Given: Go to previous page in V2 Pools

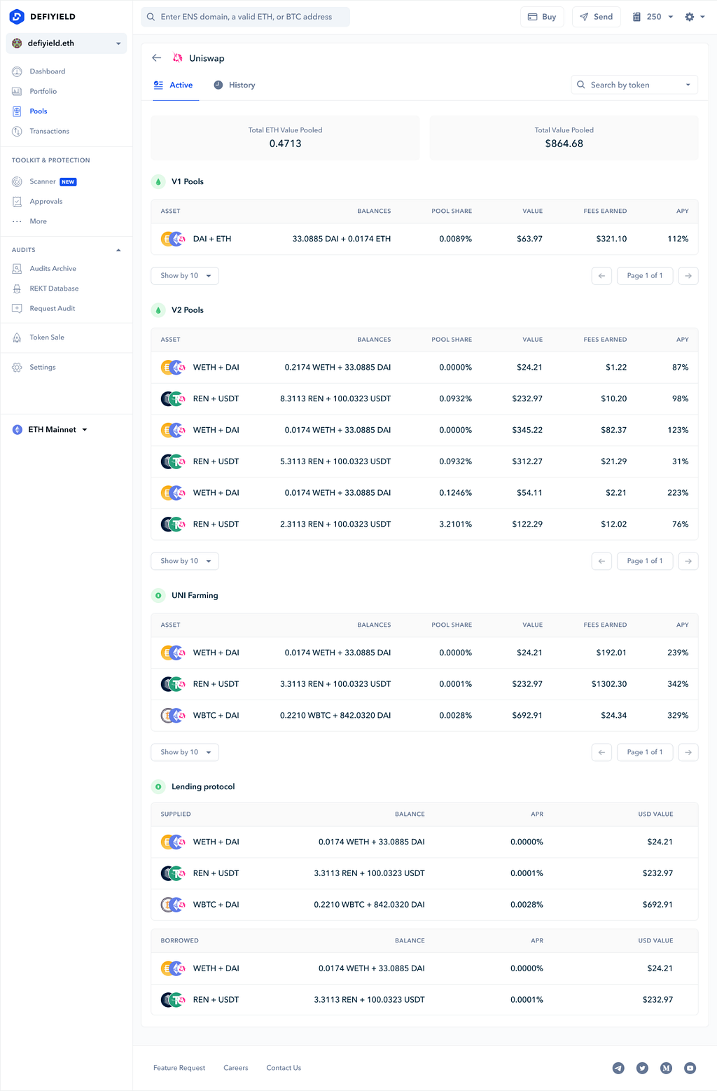Looking at the screenshot, I should (x=601, y=561).
